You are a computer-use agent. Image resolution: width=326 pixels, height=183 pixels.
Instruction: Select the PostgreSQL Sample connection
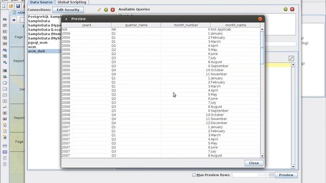point(44,17)
